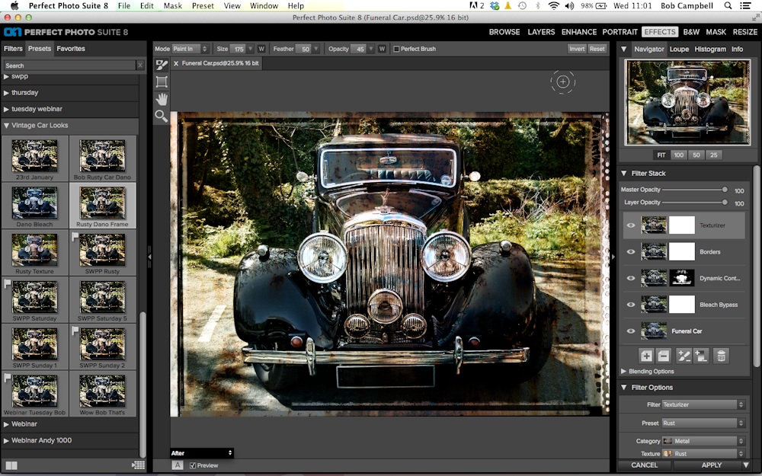This screenshot has height=476, width=762.
Task: Open the Mask menu
Action: point(172,6)
